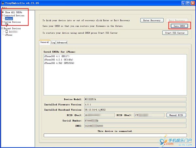The image size is (196, 148).
Task: Click the ECID (Dec) field
Action: [99, 115]
